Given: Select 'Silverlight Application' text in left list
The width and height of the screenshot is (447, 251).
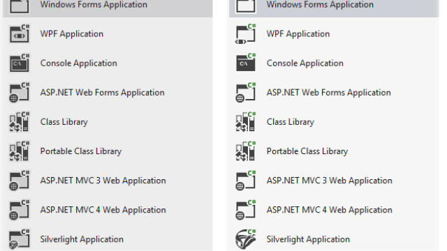Looking at the screenshot, I should click(82, 239).
